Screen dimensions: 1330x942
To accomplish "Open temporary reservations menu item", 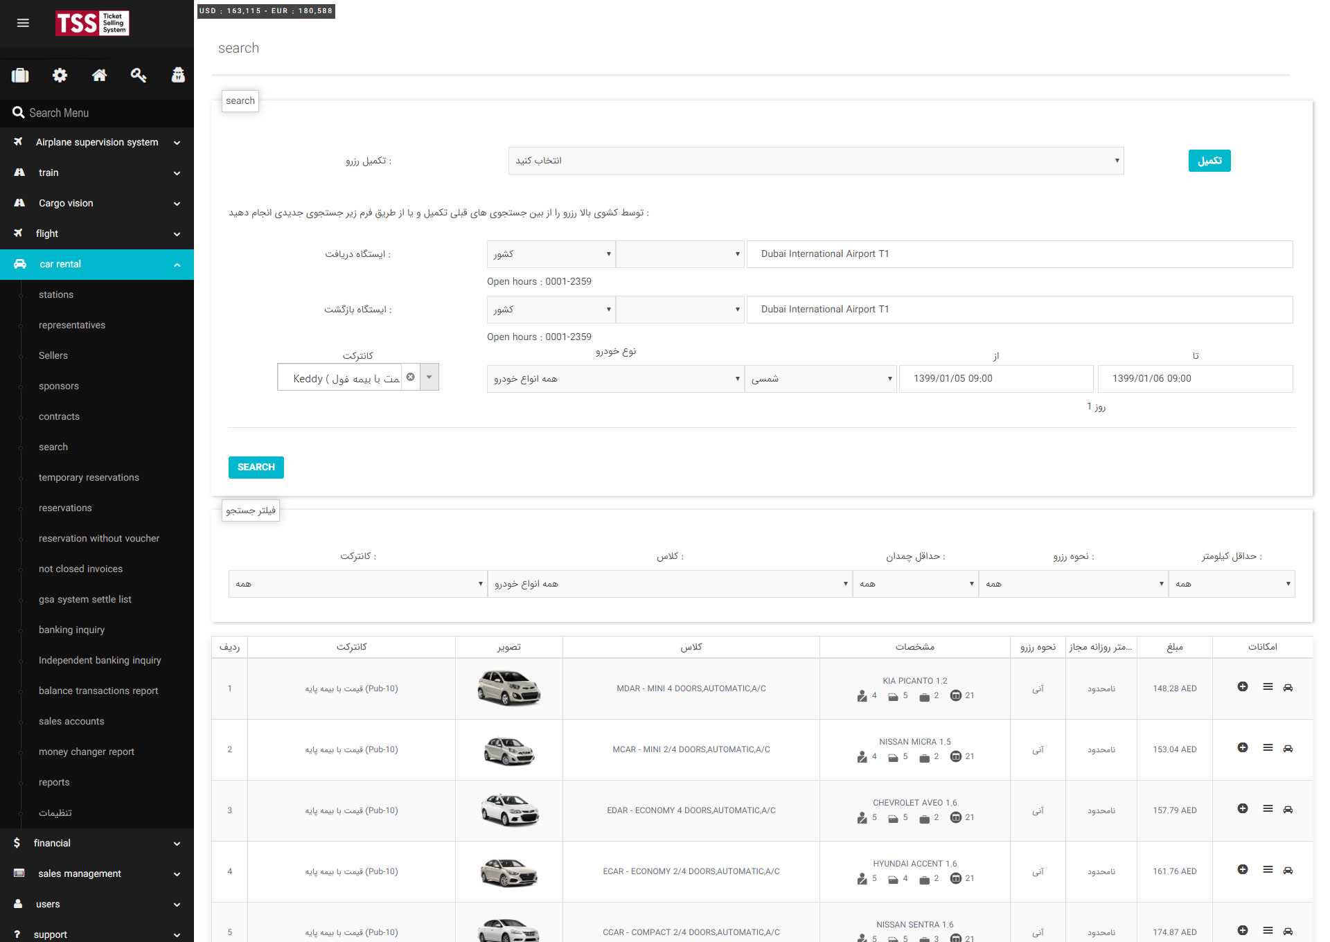I will coord(89,477).
